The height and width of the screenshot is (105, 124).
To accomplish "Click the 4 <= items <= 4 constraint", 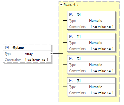I will (36, 60).
